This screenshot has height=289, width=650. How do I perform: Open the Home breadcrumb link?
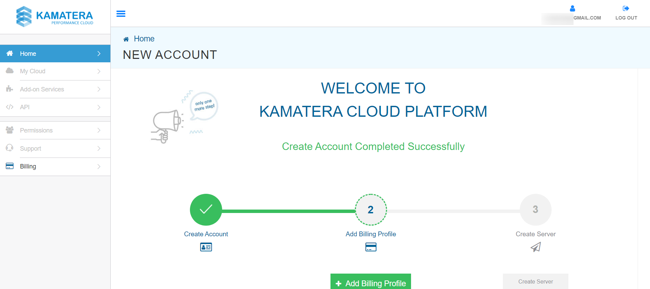pyautogui.click(x=144, y=39)
